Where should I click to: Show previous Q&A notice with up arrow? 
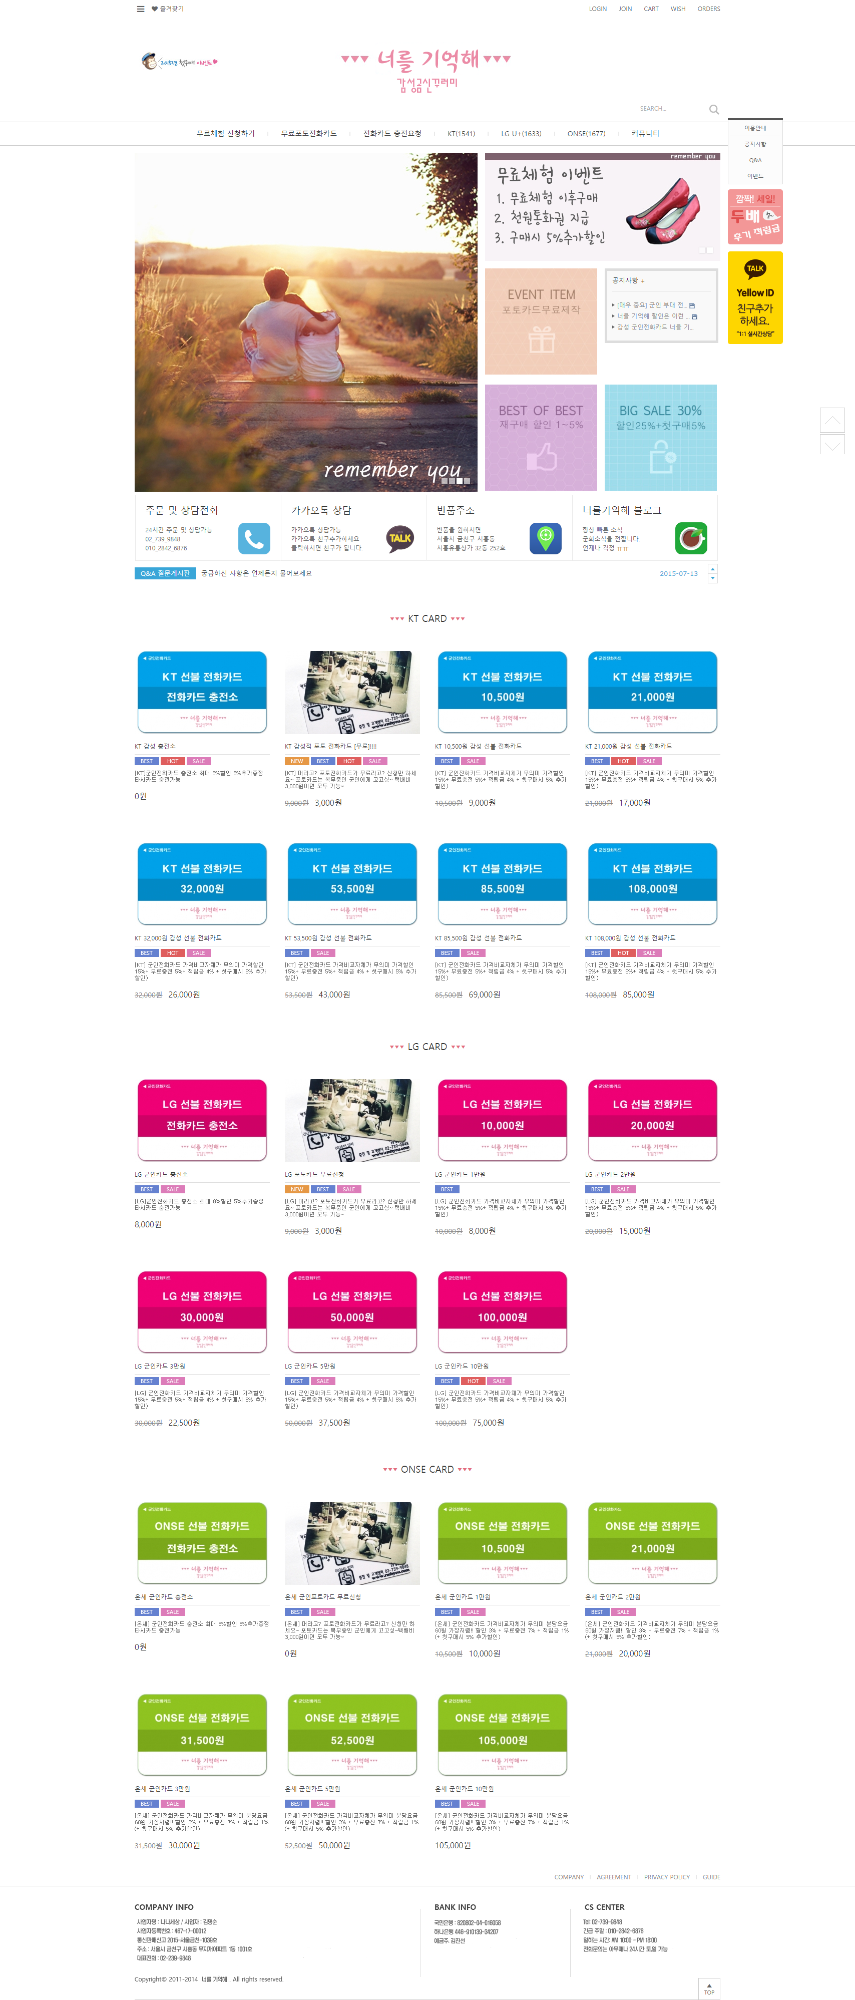pos(712,570)
